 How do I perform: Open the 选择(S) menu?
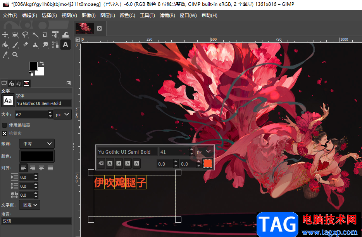(49, 15)
